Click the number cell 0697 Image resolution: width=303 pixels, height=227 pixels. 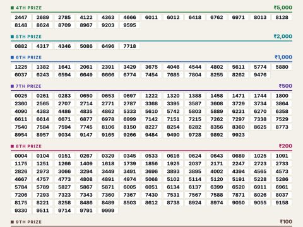tap(129, 96)
